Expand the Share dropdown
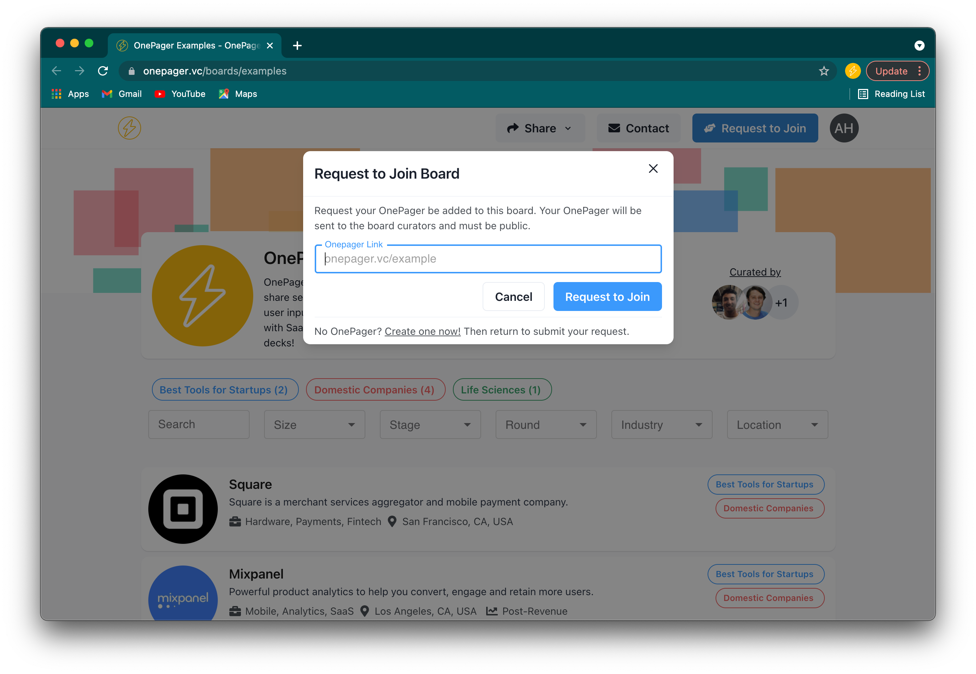This screenshot has height=674, width=976. pyautogui.click(x=539, y=128)
